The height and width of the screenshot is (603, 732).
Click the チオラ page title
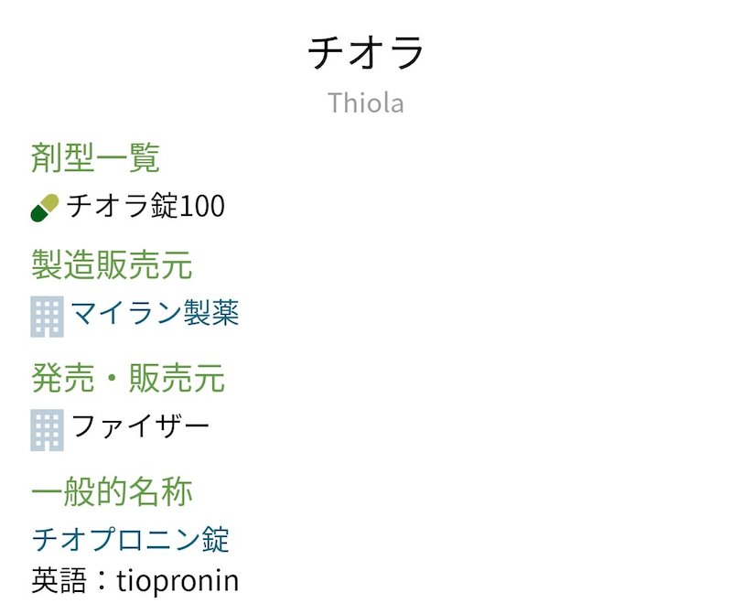(366, 52)
